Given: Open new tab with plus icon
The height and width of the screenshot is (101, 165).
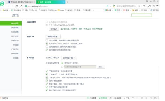Looking at the screenshot, I should (68, 2).
